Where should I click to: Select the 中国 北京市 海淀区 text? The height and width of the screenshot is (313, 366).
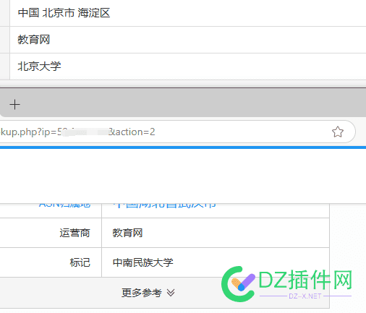(x=64, y=13)
